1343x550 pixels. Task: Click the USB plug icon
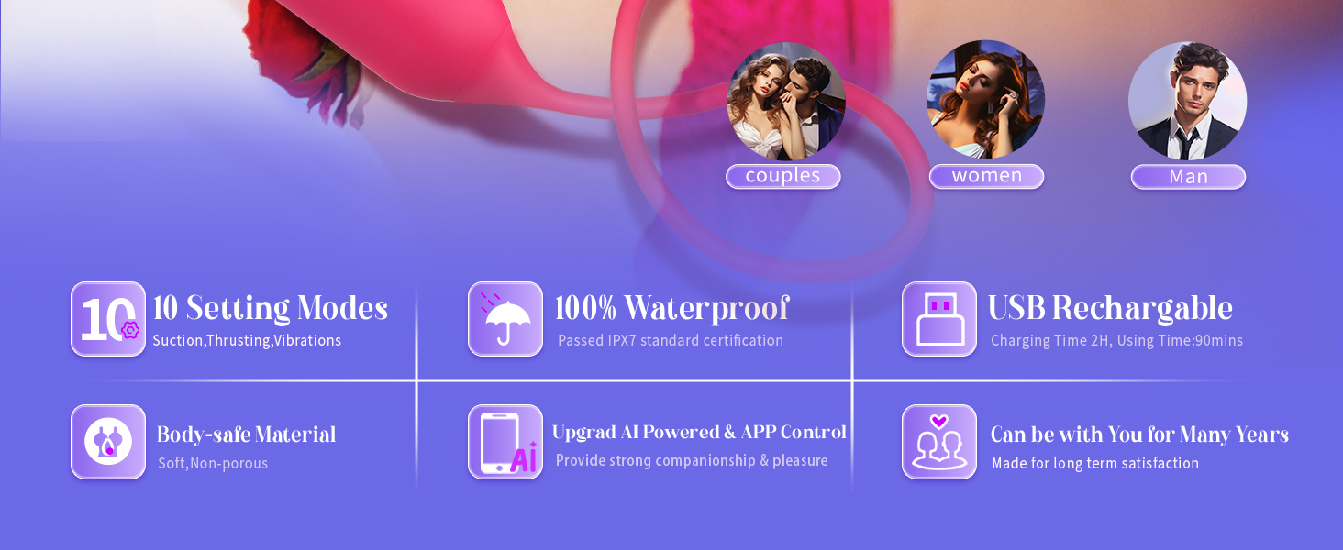pyautogui.click(x=939, y=319)
